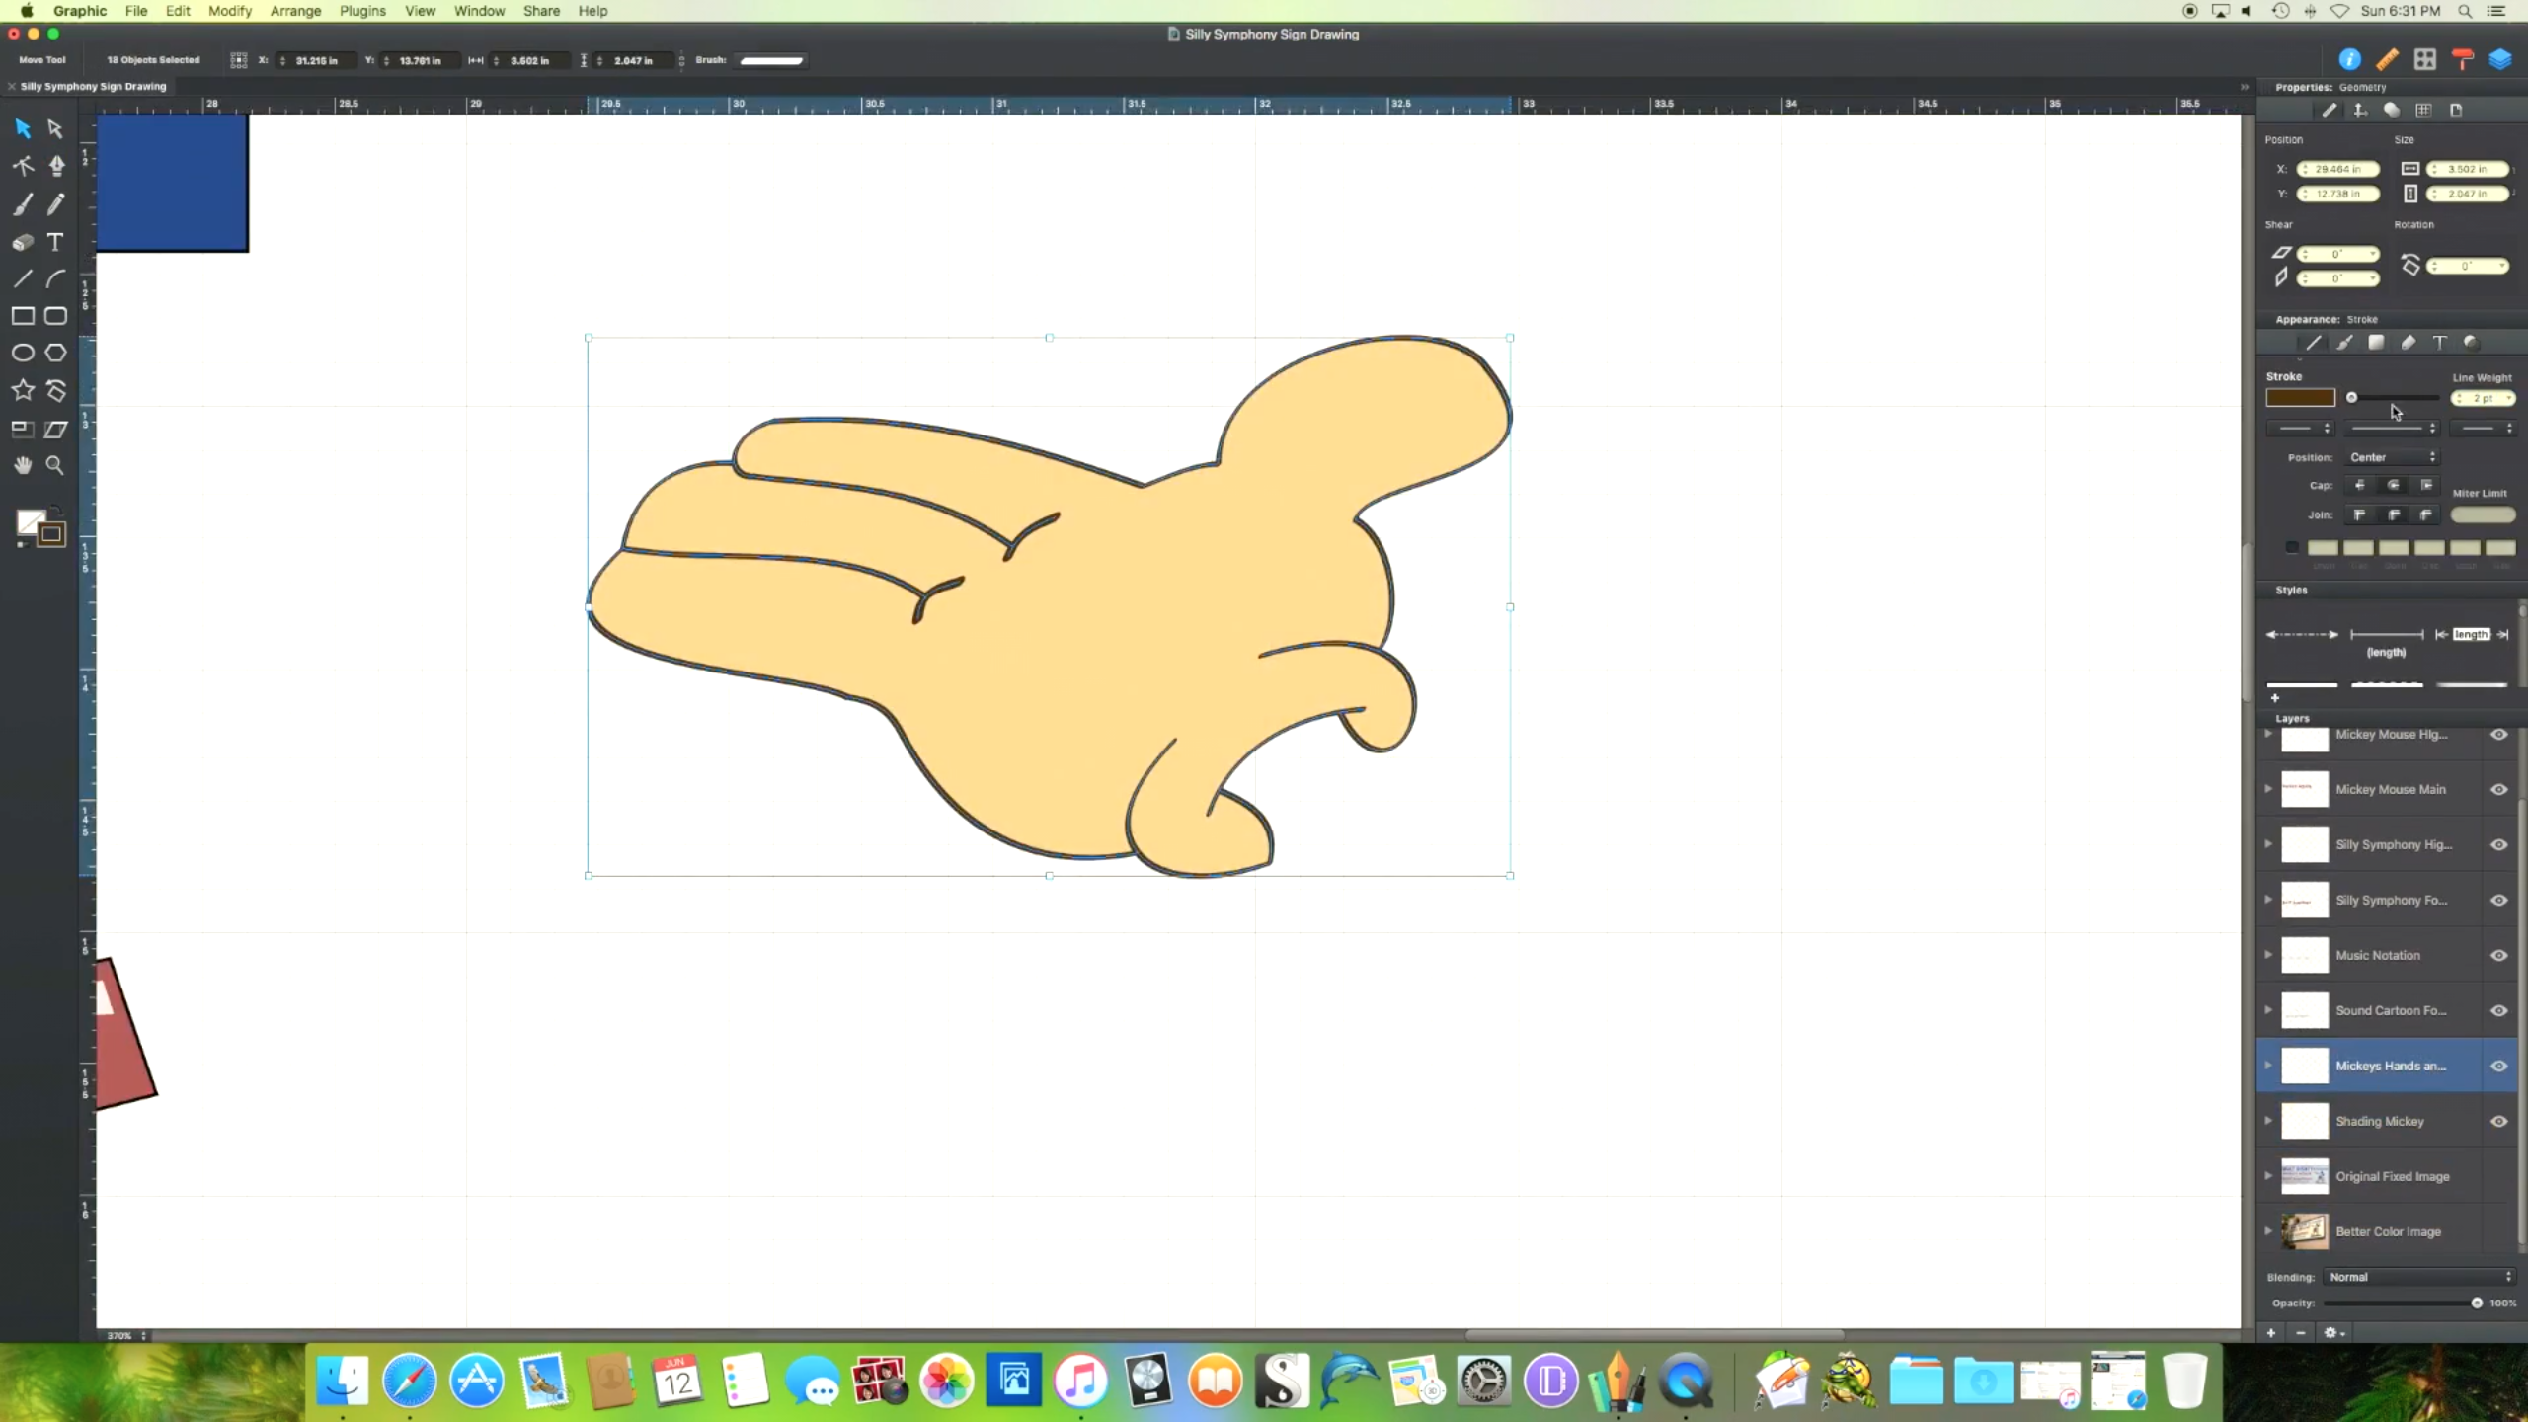This screenshot has height=1422, width=2528.
Task: Open the Arrange menu
Action: 296,11
